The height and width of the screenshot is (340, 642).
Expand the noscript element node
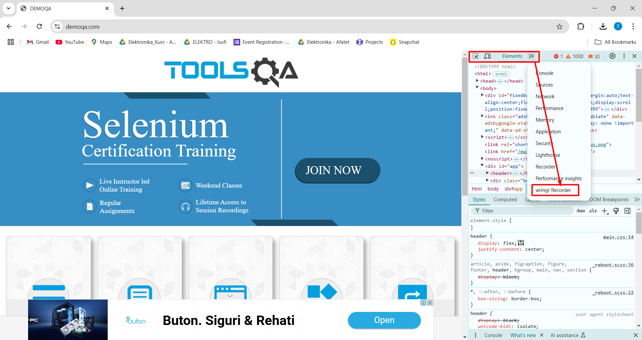click(482, 159)
